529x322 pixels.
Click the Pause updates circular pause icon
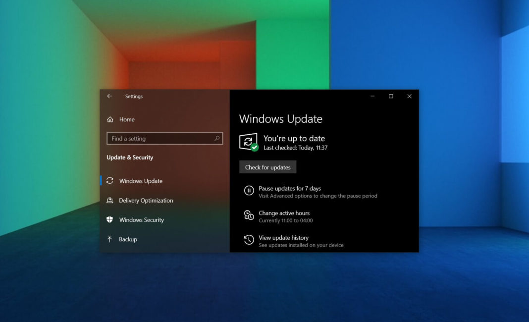pyautogui.click(x=248, y=190)
